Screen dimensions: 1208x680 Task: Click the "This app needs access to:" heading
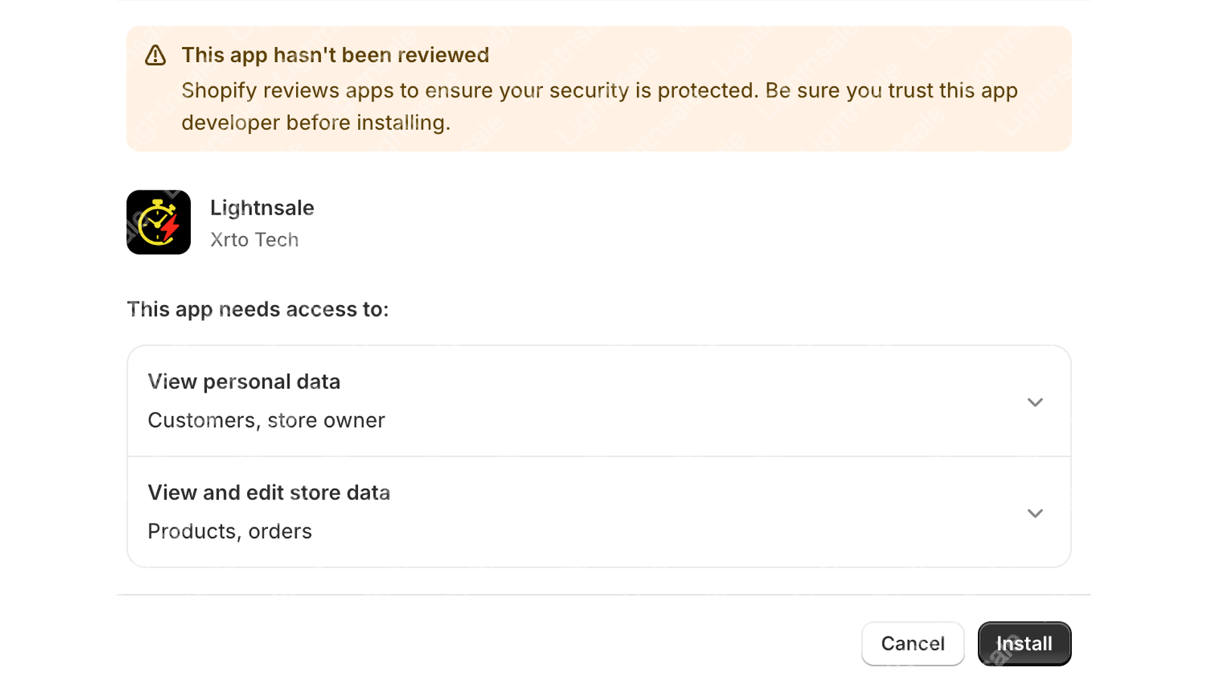coord(257,309)
